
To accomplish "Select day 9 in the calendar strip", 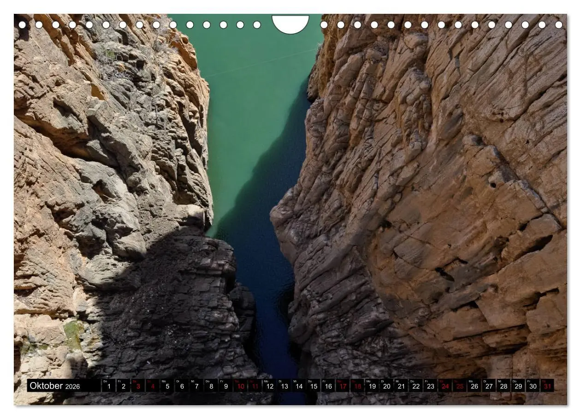I will [226, 386].
